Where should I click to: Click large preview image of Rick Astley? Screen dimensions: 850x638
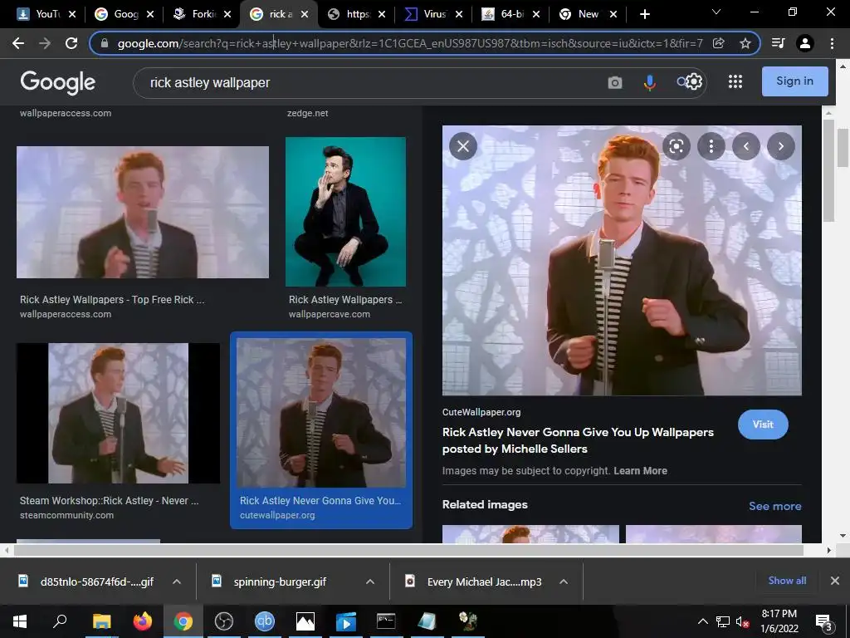click(x=622, y=260)
